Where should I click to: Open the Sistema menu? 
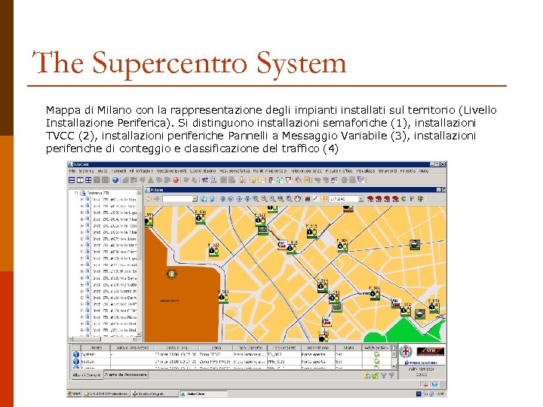(86, 171)
